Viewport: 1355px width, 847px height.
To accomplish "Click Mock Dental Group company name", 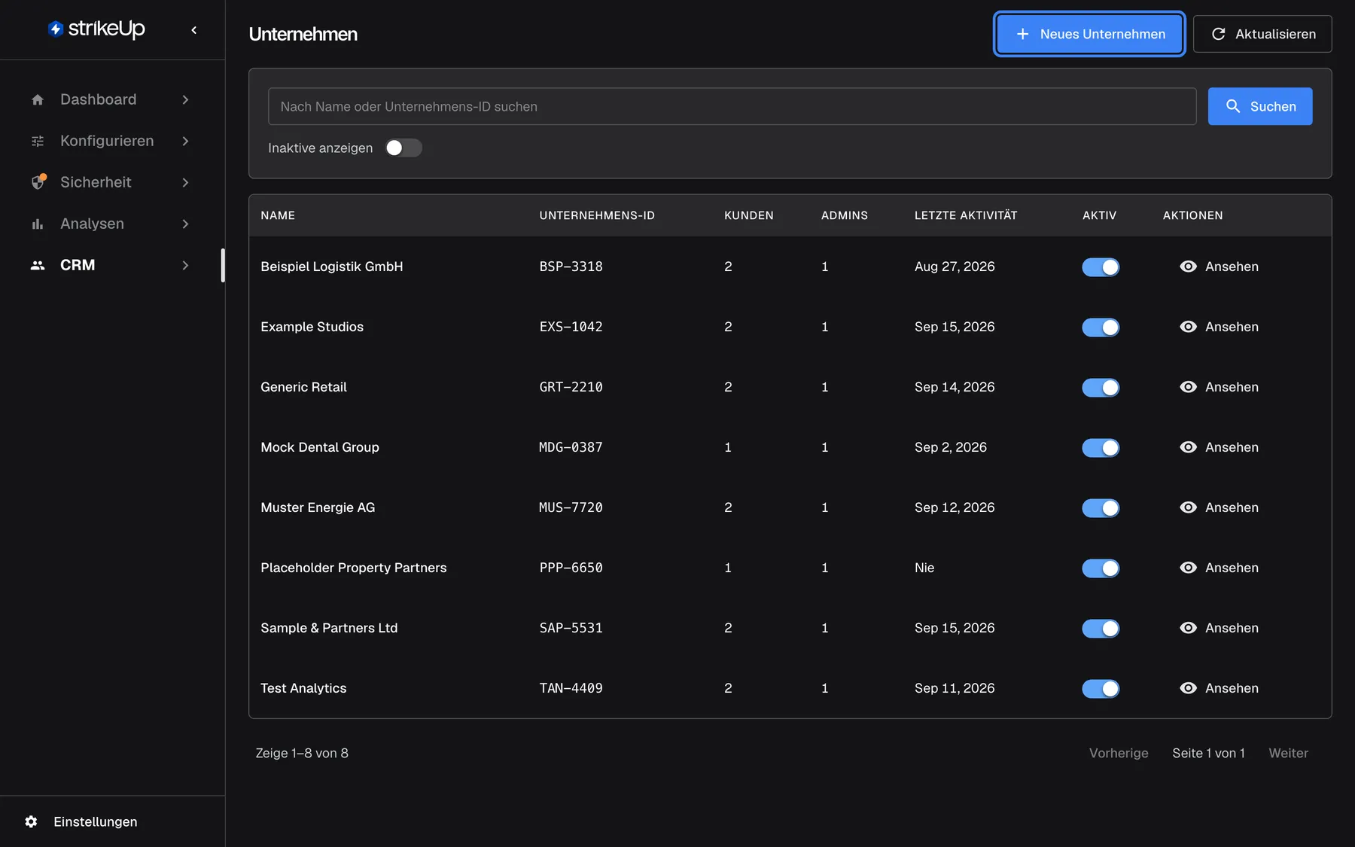I will (x=320, y=447).
